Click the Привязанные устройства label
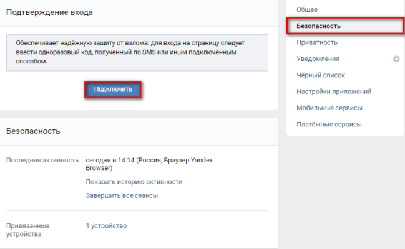Screen dimensions: 405x249 [28, 230]
